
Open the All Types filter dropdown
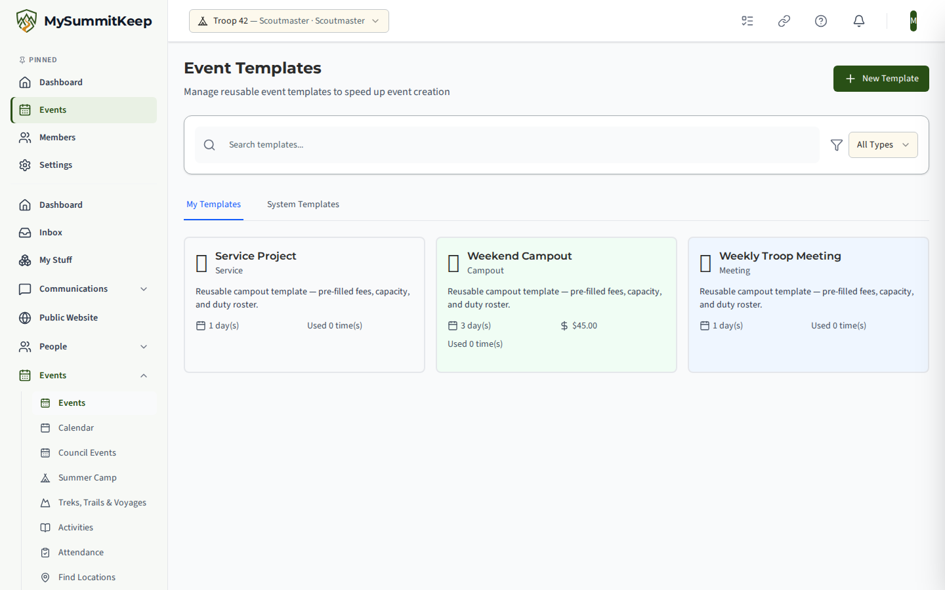coord(883,145)
